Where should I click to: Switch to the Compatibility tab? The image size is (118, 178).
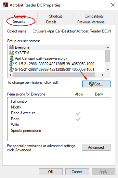click(x=94, y=16)
